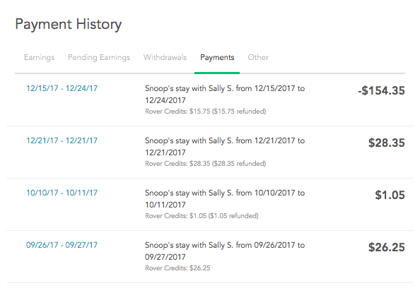Open the 09/26/17 - 09/27/17 date link

(62, 245)
